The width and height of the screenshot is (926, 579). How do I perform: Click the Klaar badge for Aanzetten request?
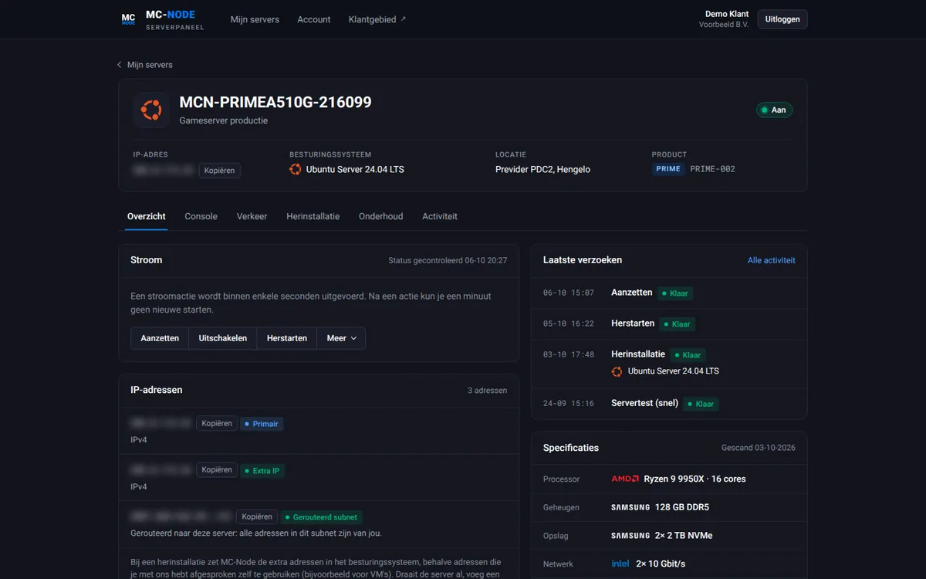pyautogui.click(x=674, y=293)
